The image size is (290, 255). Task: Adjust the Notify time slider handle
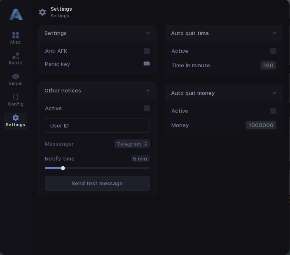click(x=63, y=168)
